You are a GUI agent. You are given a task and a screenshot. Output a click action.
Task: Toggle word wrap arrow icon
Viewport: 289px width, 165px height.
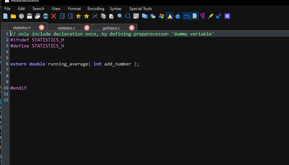pos(186,16)
